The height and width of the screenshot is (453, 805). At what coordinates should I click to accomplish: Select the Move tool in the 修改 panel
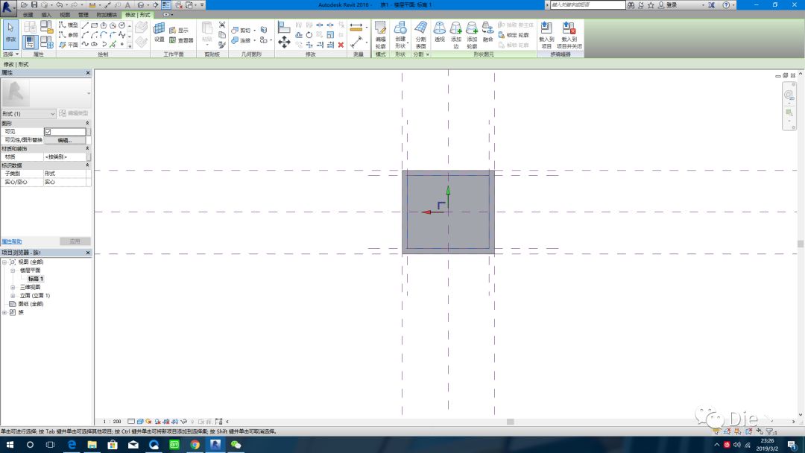[x=284, y=42]
